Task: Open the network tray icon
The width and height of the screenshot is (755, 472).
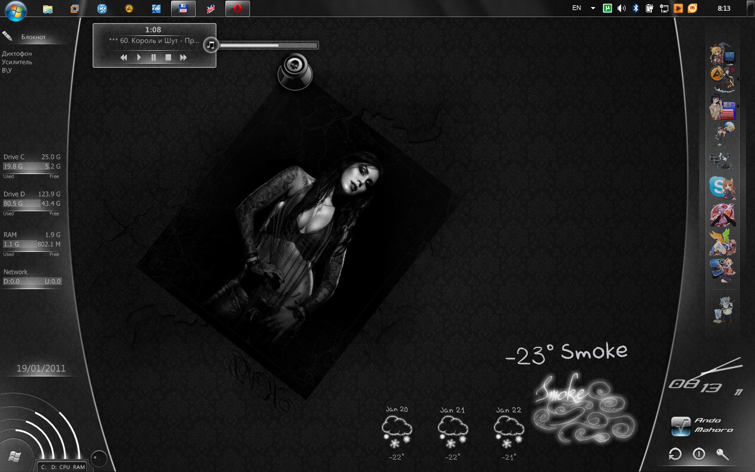Action: click(x=664, y=8)
